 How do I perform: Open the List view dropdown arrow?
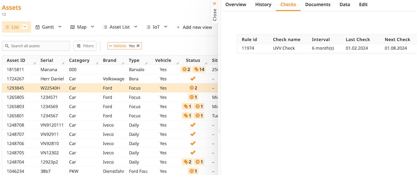[x=25, y=27]
